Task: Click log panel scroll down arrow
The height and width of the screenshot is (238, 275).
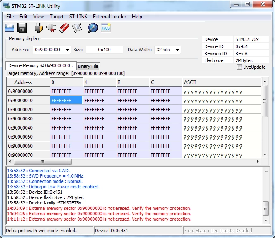Action: pyautogui.click(x=266, y=221)
